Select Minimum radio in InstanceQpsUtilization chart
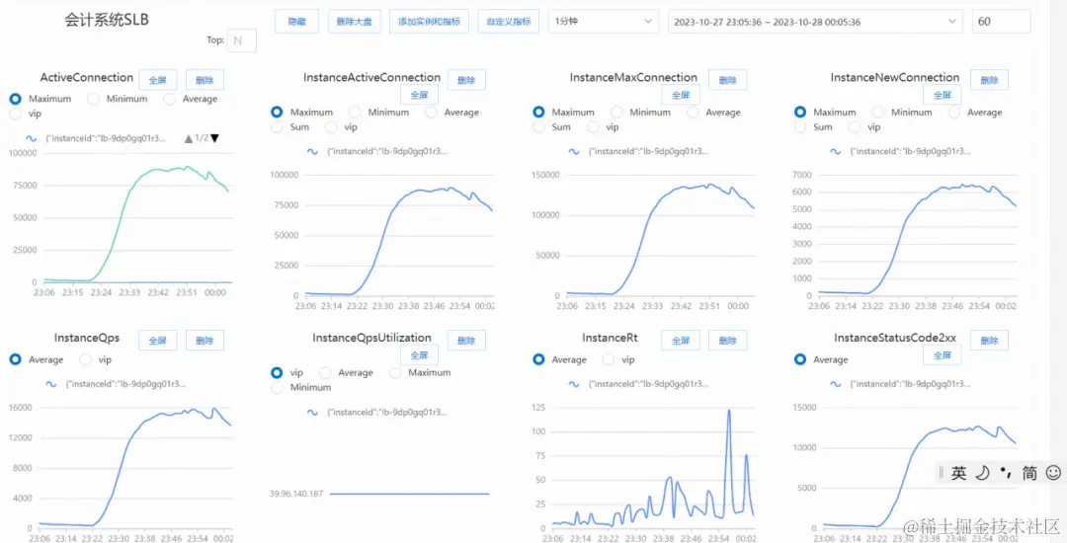Screen dimensions: 1067x543 (277, 387)
